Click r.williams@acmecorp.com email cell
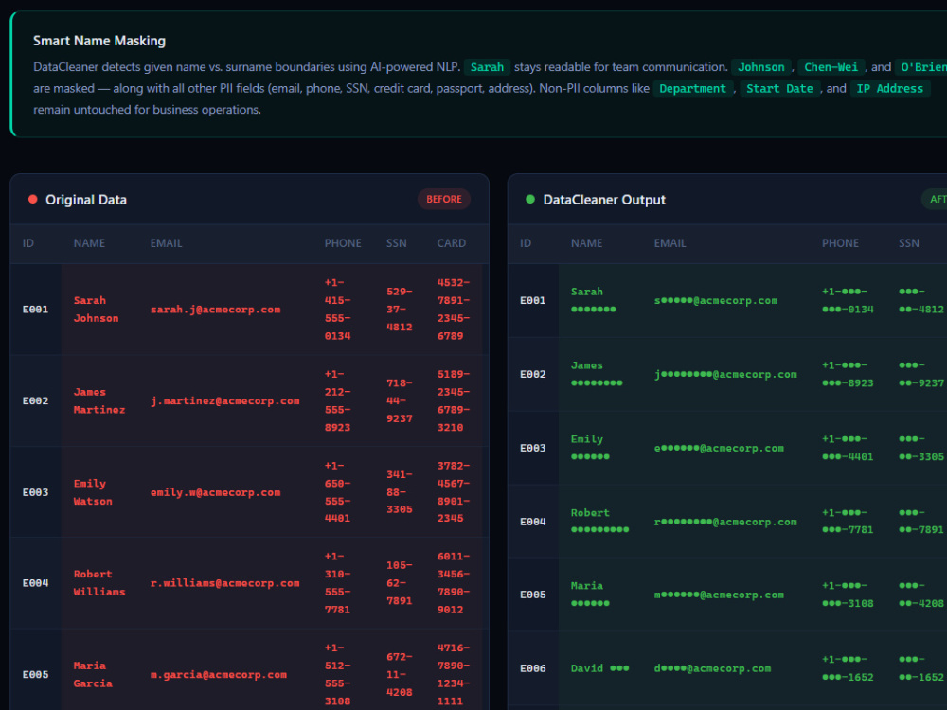 coord(225,583)
